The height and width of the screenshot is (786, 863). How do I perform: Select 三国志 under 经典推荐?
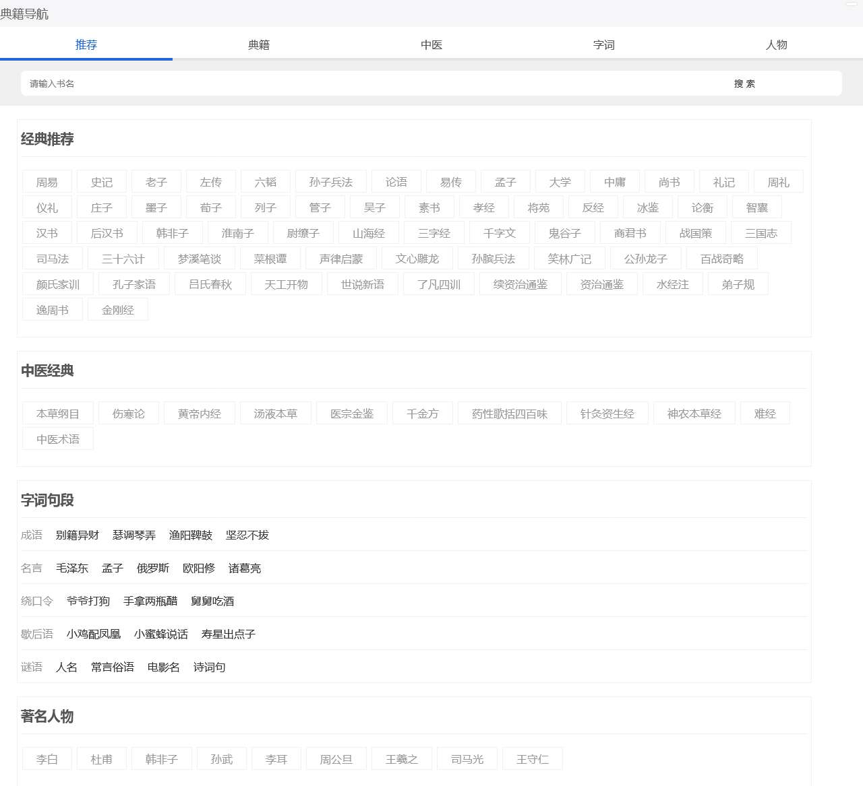pyautogui.click(x=762, y=232)
